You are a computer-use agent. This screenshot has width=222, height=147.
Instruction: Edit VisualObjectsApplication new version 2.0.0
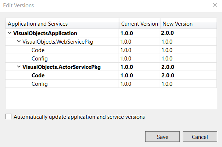click(187, 33)
